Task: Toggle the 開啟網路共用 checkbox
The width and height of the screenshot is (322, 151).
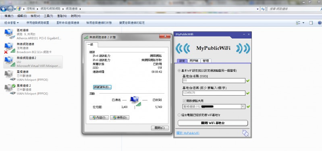Action: point(184,101)
